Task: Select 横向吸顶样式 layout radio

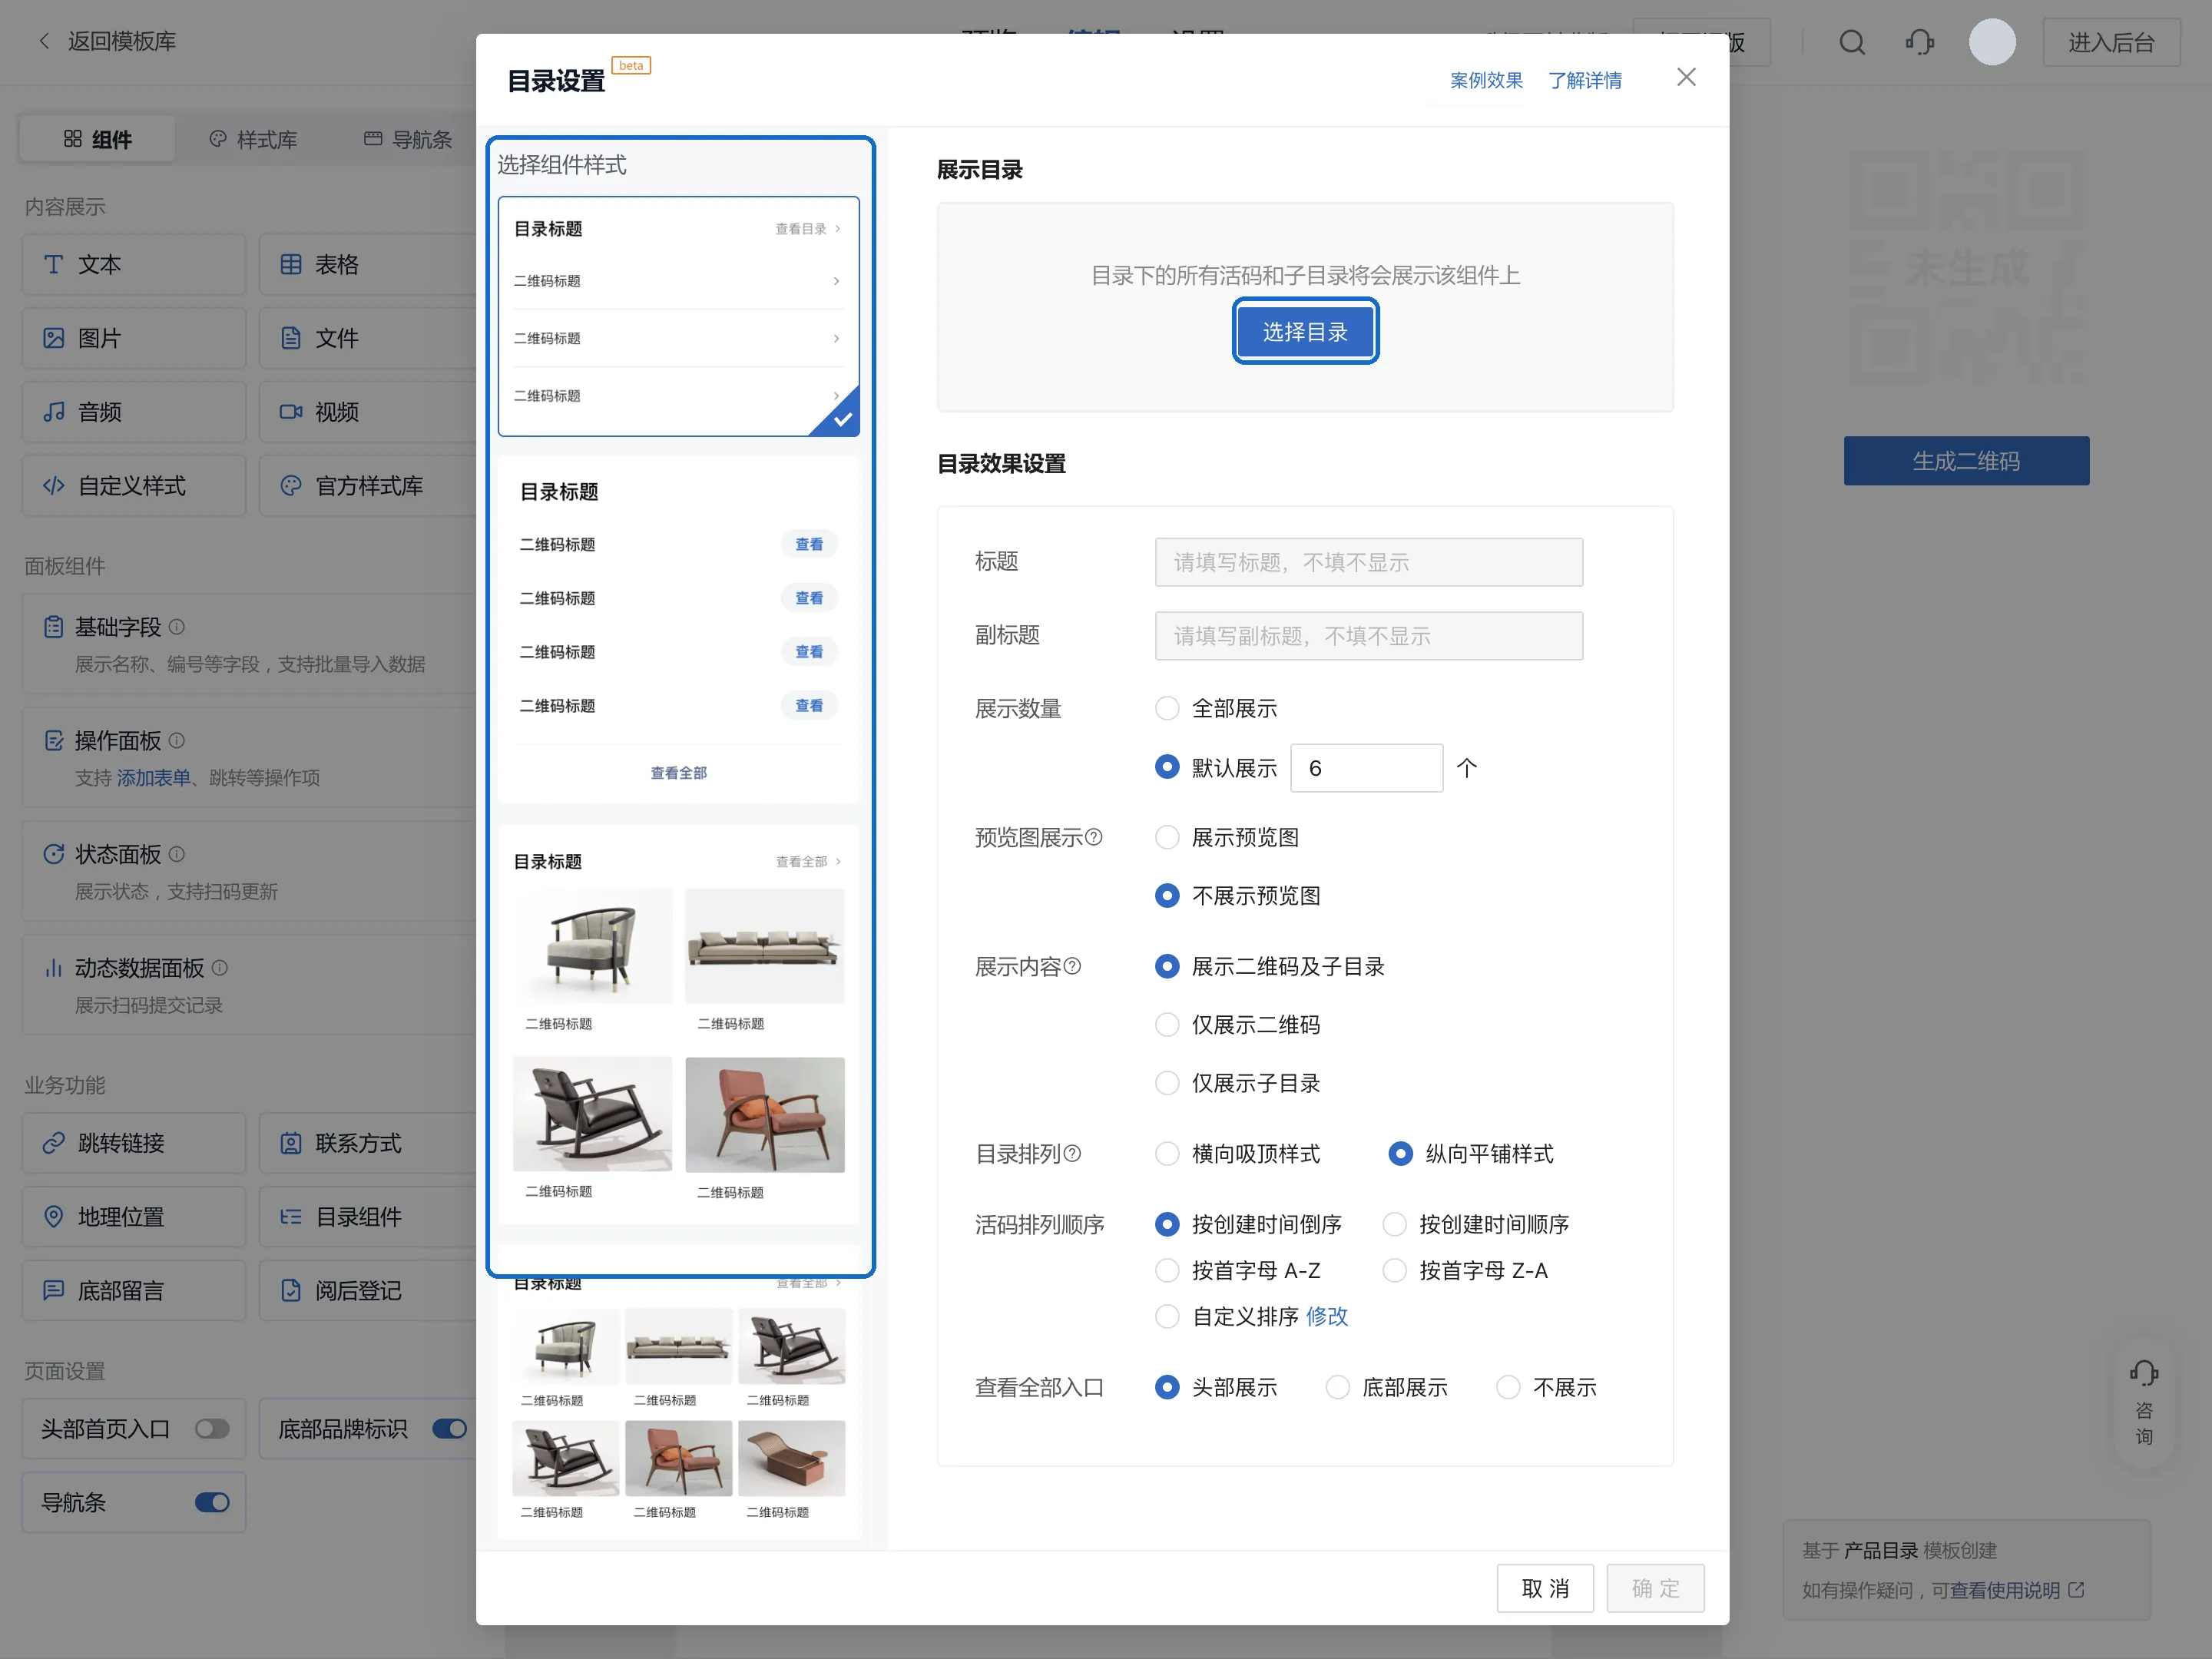Action: coord(1167,1154)
